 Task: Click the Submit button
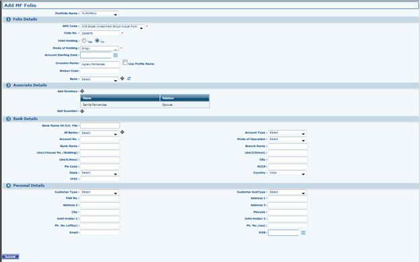[x=11, y=257]
